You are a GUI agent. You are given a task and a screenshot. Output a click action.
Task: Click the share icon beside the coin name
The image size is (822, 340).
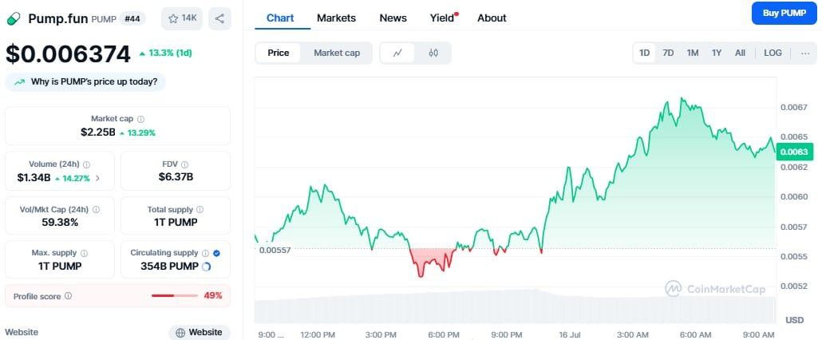[x=219, y=18]
